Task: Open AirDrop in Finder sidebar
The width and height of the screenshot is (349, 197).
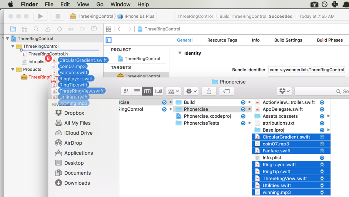Action: pos(68,143)
